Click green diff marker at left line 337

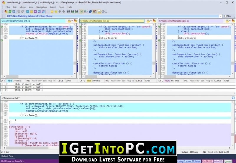[2, 27]
